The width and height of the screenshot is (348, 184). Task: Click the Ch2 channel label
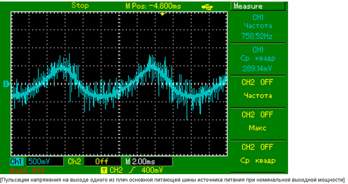click(74, 161)
